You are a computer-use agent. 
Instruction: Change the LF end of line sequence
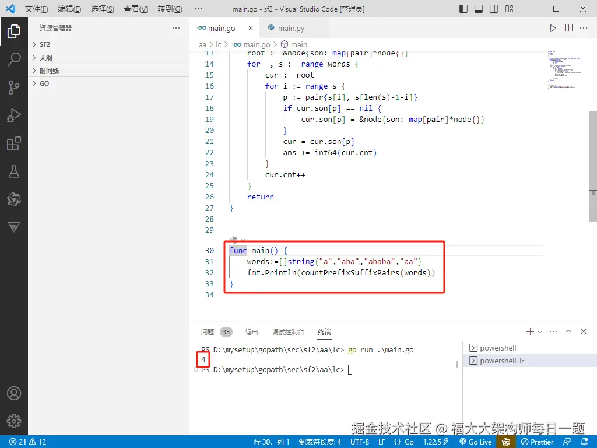381,442
